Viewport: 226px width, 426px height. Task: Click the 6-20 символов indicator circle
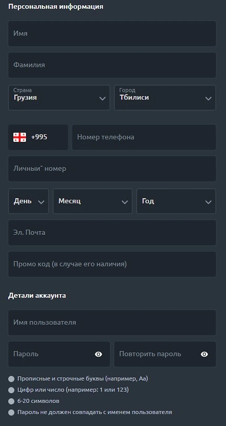(x=11, y=401)
